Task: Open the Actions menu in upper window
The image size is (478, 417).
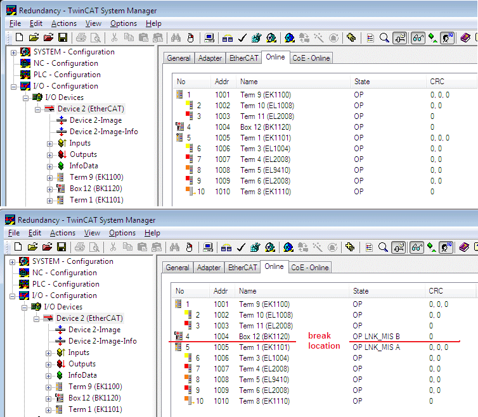Action: 64,23
